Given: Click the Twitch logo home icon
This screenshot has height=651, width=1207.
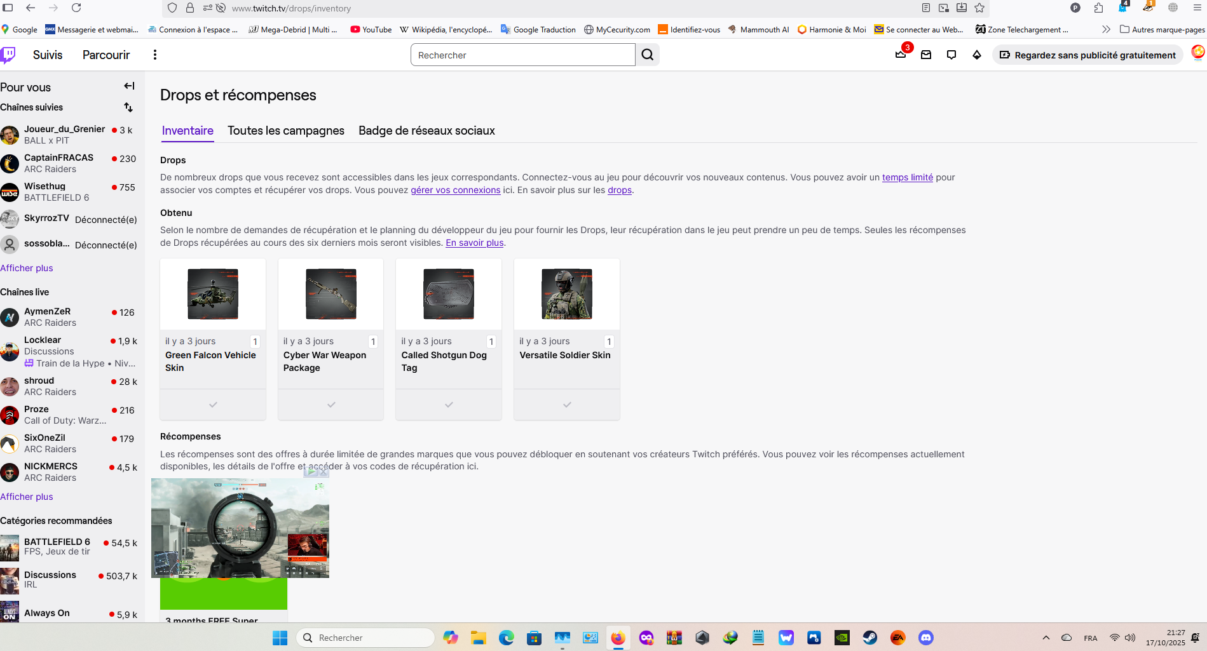Looking at the screenshot, I should click(8, 55).
